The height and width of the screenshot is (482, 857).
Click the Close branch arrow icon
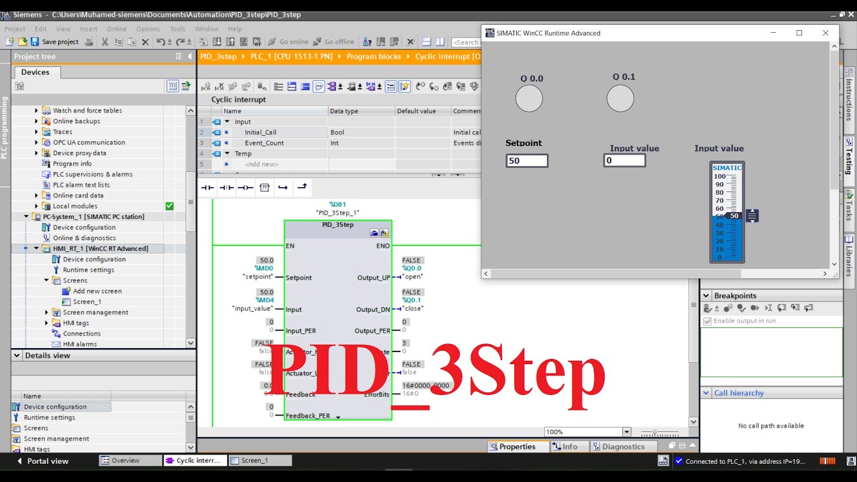tap(302, 187)
